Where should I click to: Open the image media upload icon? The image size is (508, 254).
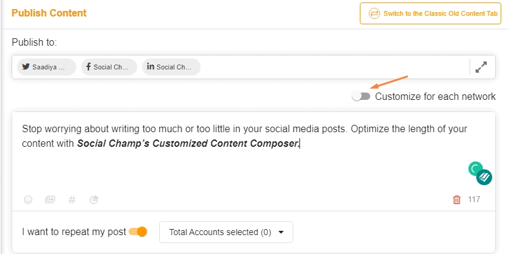[x=50, y=199]
